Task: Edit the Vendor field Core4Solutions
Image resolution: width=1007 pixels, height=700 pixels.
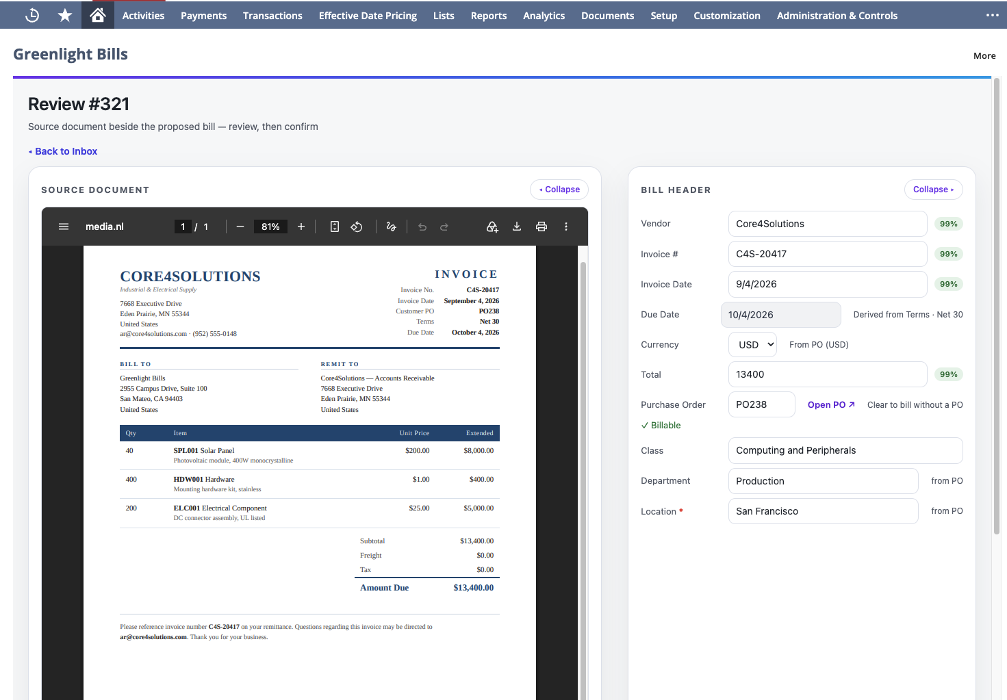Action: [828, 224]
